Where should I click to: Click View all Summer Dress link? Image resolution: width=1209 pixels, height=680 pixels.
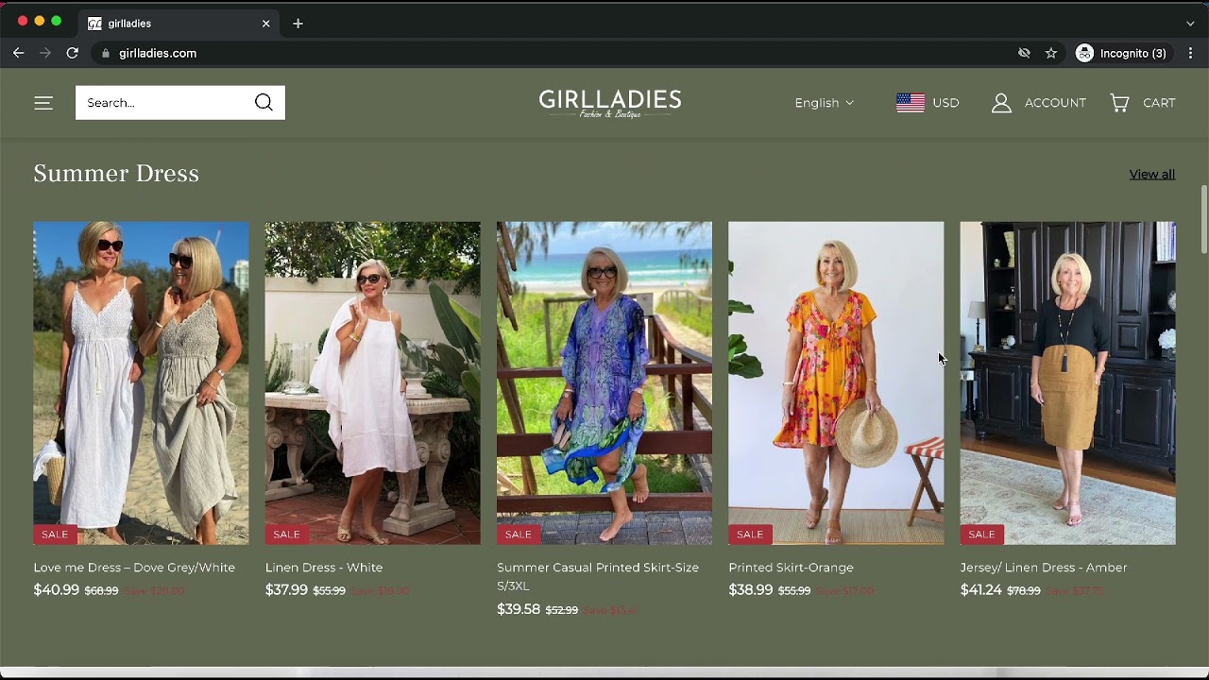1151,174
